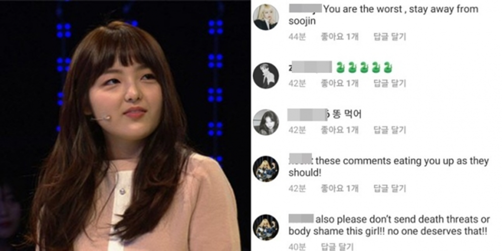Click the blurred username on the snake emoji comment

tap(311, 67)
